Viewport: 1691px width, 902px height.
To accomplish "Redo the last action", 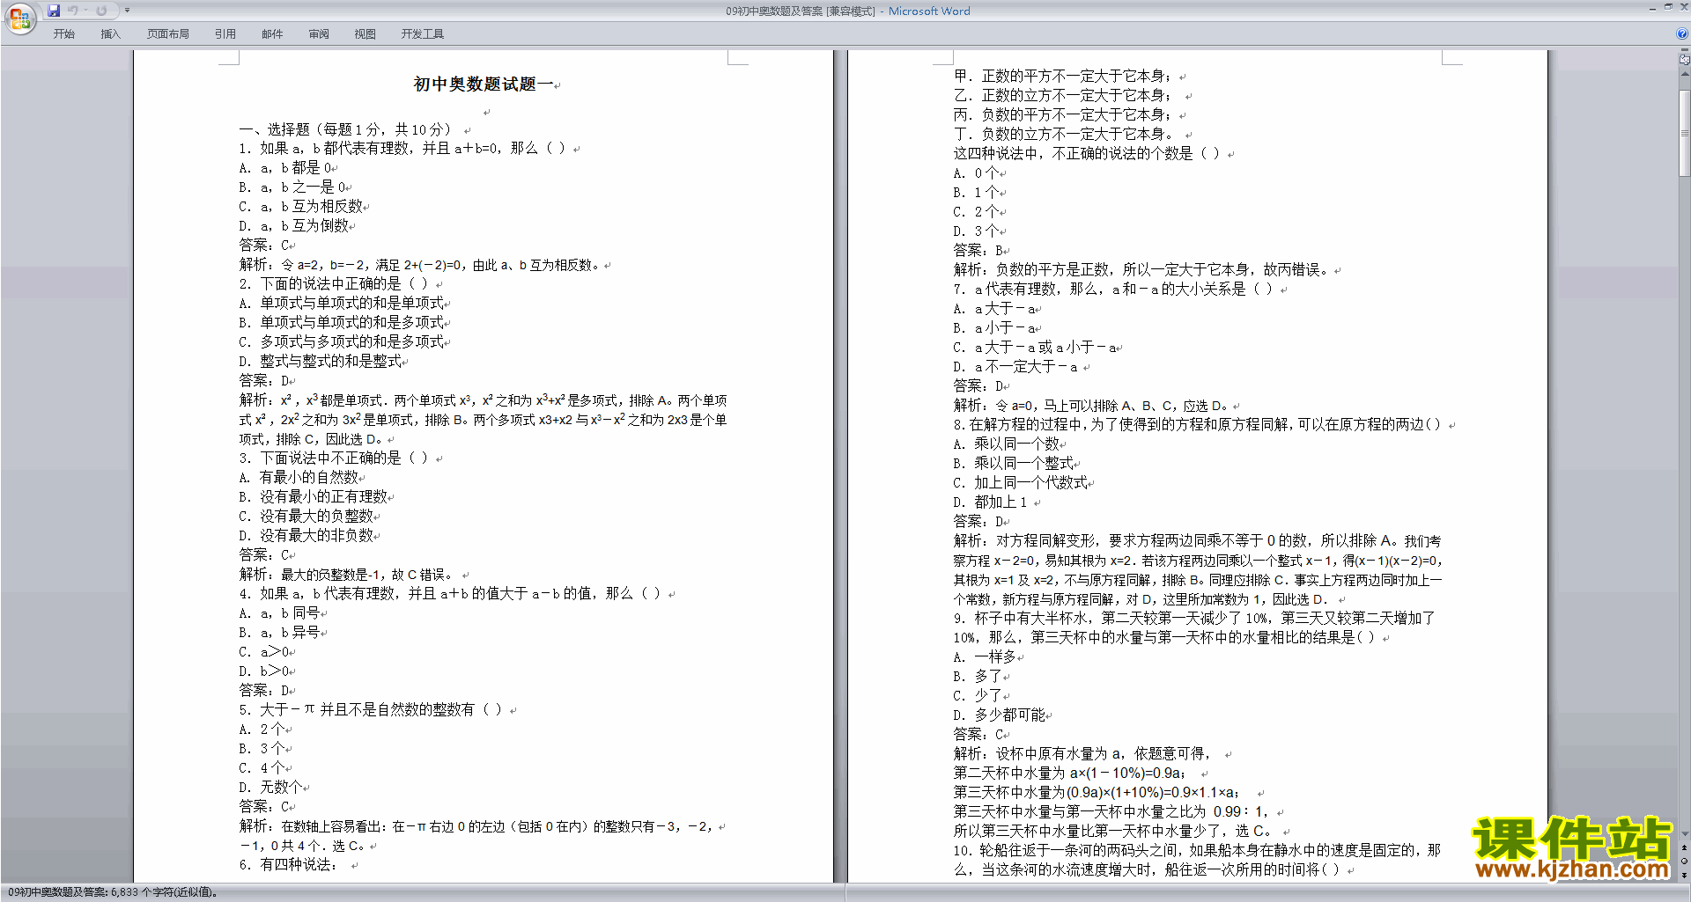I will (101, 11).
